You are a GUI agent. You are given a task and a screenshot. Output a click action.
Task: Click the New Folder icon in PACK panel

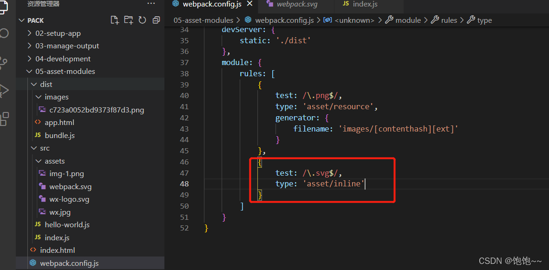click(128, 20)
